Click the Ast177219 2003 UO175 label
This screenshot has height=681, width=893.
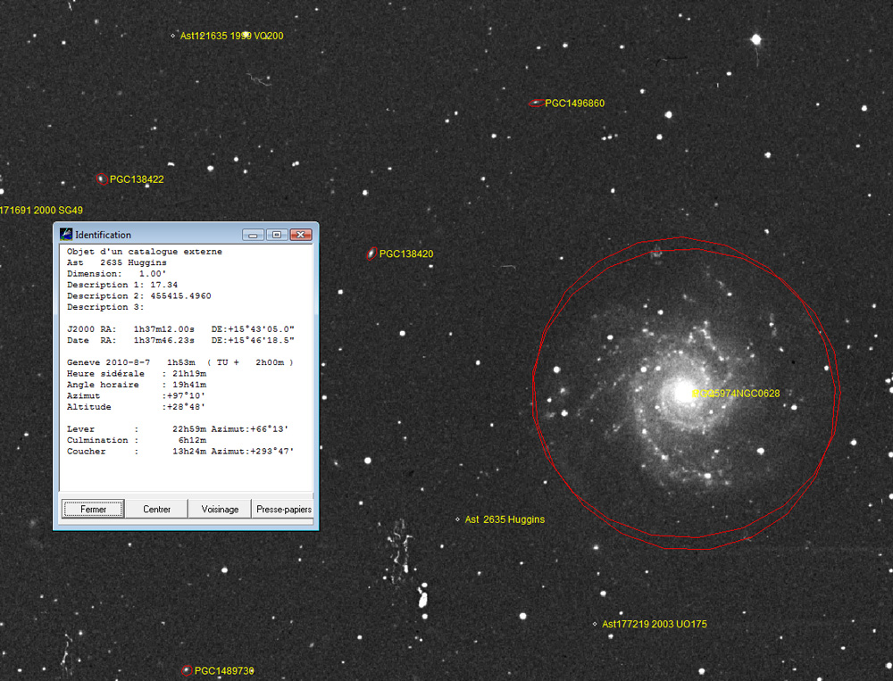[x=653, y=624]
